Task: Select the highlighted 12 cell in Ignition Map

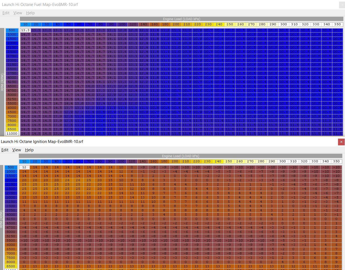Action: [24, 167]
